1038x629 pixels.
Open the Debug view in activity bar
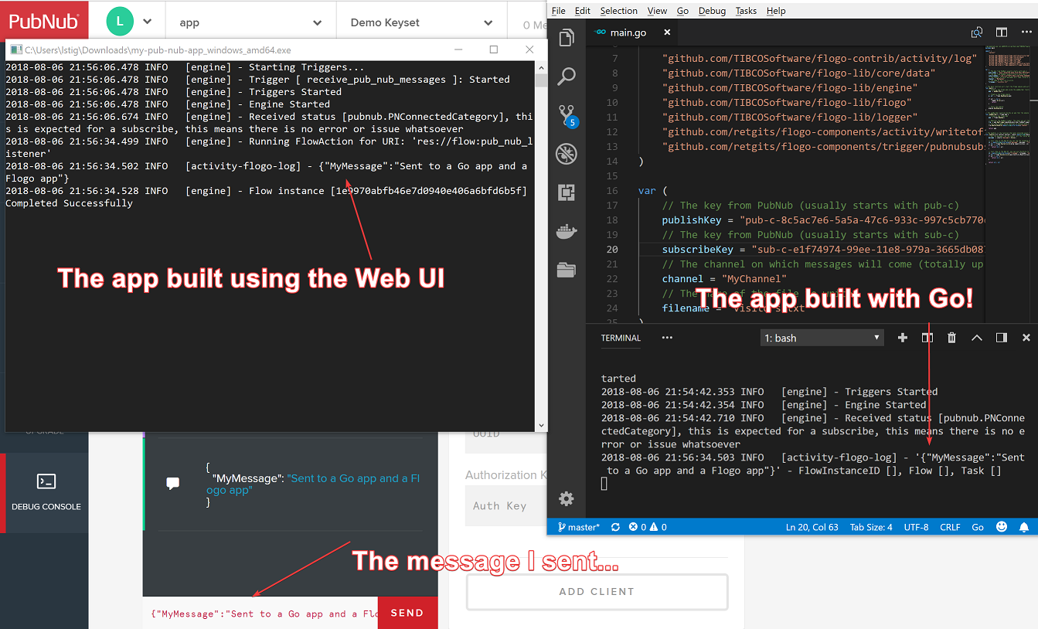(x=567, y=154)
